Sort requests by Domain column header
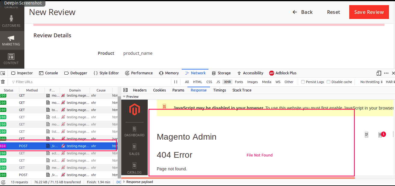This screenshot has width=395, height=186. coord(75,90)
